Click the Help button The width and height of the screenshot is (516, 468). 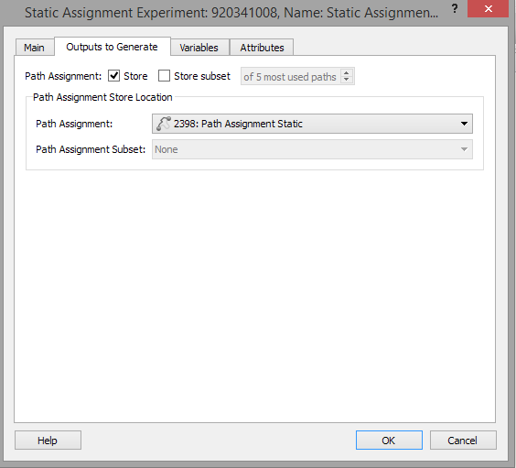tap(48, 440)
